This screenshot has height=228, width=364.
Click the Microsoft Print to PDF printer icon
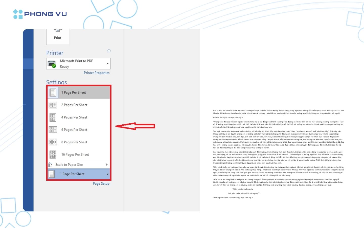coord(52,64)
